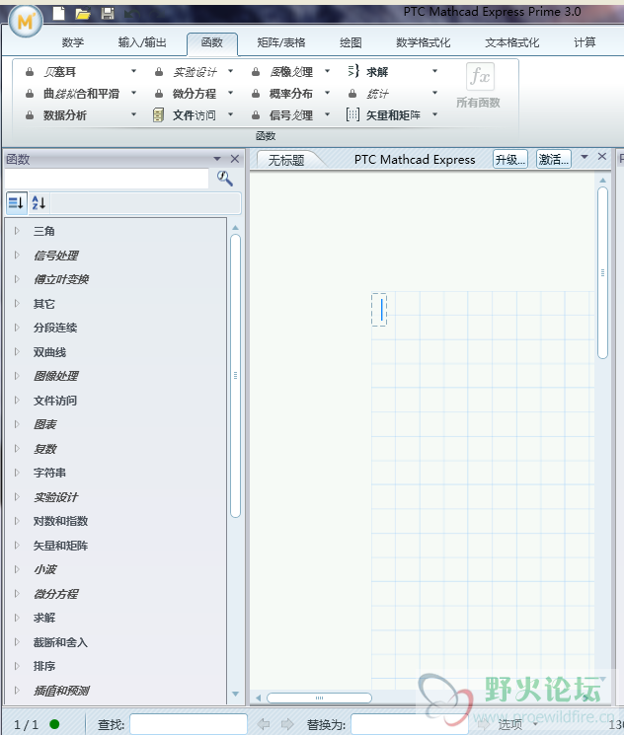Click the worksheet vertical scrollbar thumb
Image resolution: width=624 pixels, height=735 pixels.
(603, 273)
